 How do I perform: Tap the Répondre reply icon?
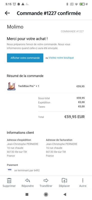pyautogui.click(x=27, y=180)
